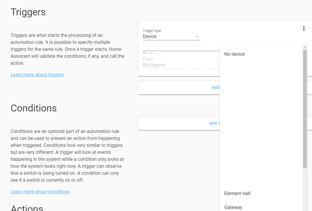The image size is (312, 211).
Task: Open the trigger card three-dot menu
Action: pyautogui.click(x=304, y=28)
